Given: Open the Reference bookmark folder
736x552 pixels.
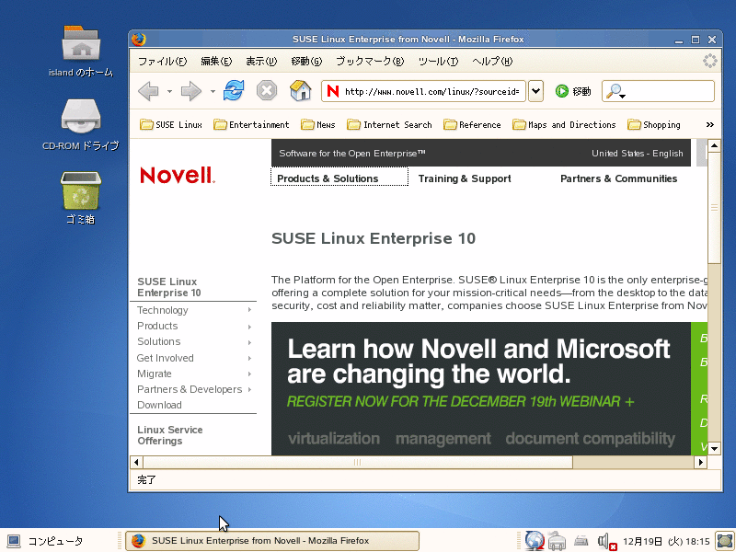Looking at the screenshot, I should [472, 124].
